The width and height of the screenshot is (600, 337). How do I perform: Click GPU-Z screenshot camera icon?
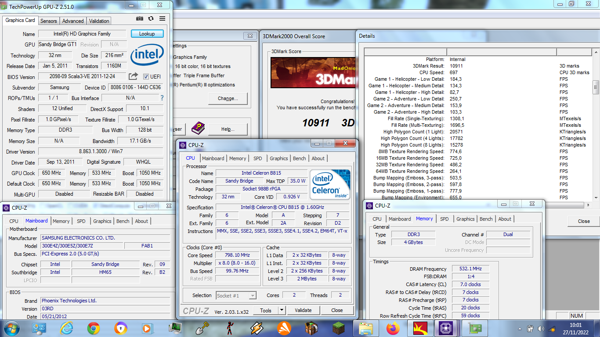point(139,19)
